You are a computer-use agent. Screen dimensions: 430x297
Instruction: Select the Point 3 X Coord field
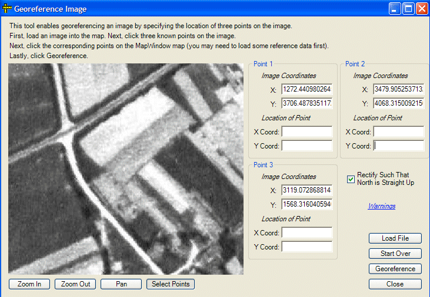(x=306, y=233)
